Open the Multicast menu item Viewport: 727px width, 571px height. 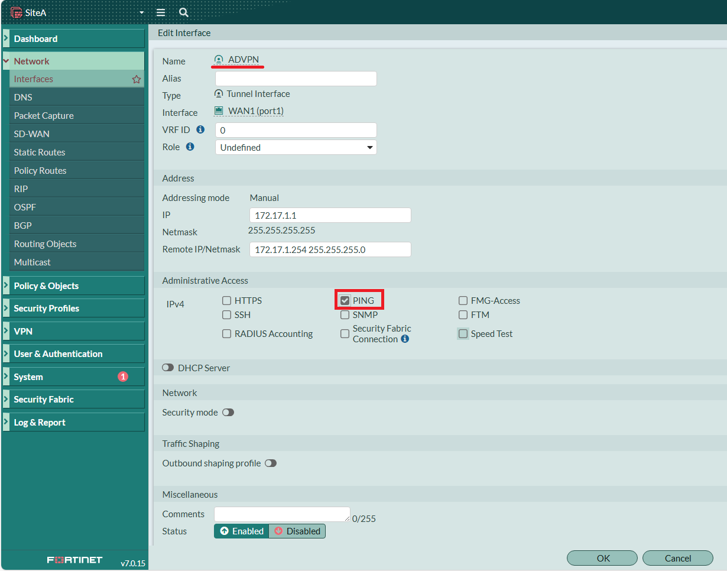(x=77, y=262)
